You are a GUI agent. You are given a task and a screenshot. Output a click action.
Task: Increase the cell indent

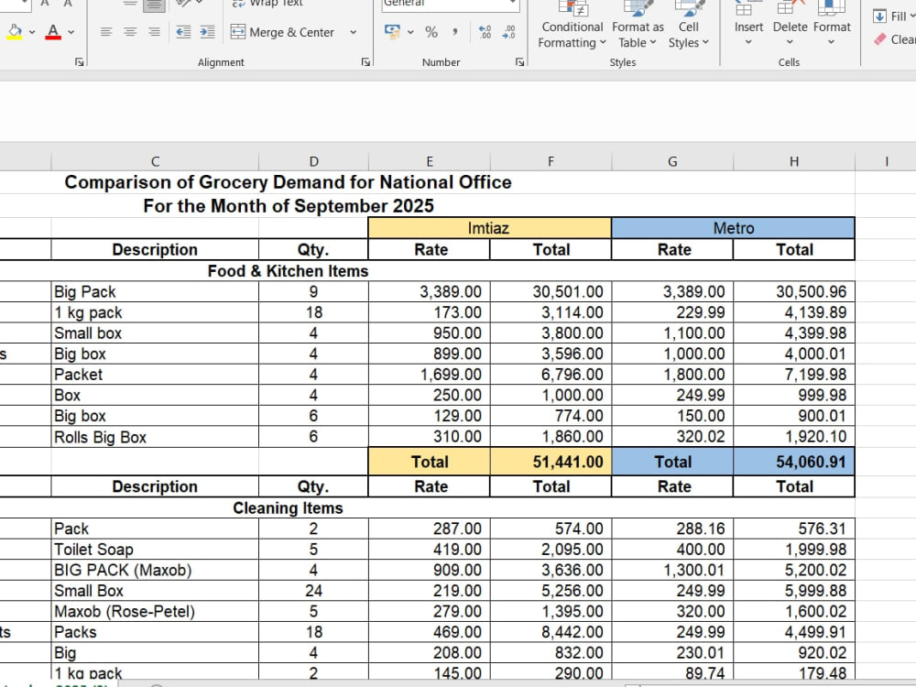click(x=207, y=32)
